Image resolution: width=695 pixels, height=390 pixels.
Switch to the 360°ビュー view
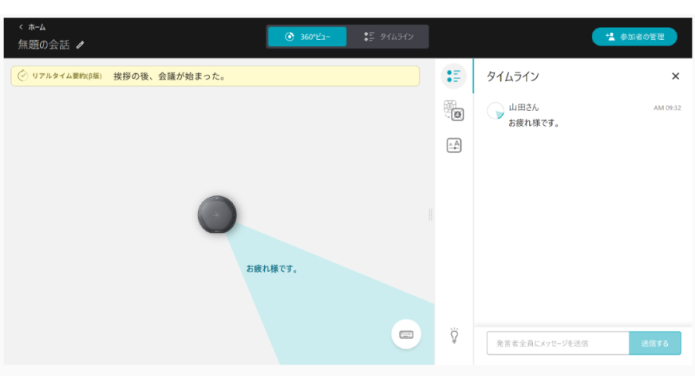pyautogui.click(x=307, y=37)
